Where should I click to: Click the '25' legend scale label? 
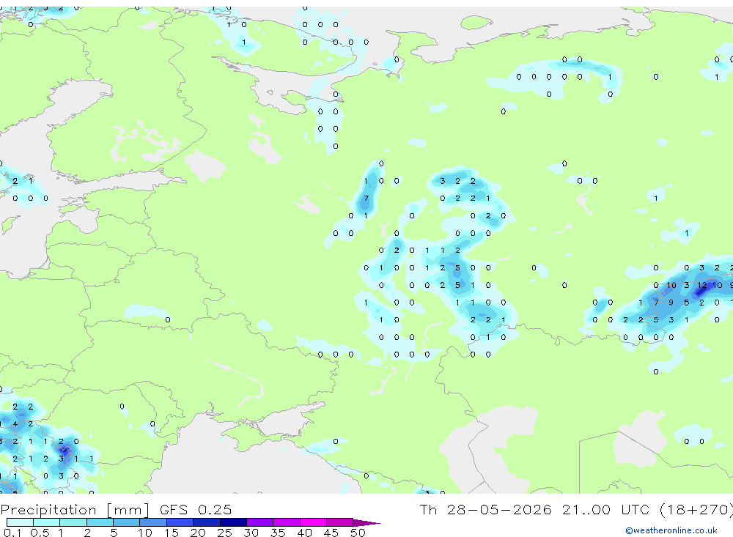coord(224,533)
